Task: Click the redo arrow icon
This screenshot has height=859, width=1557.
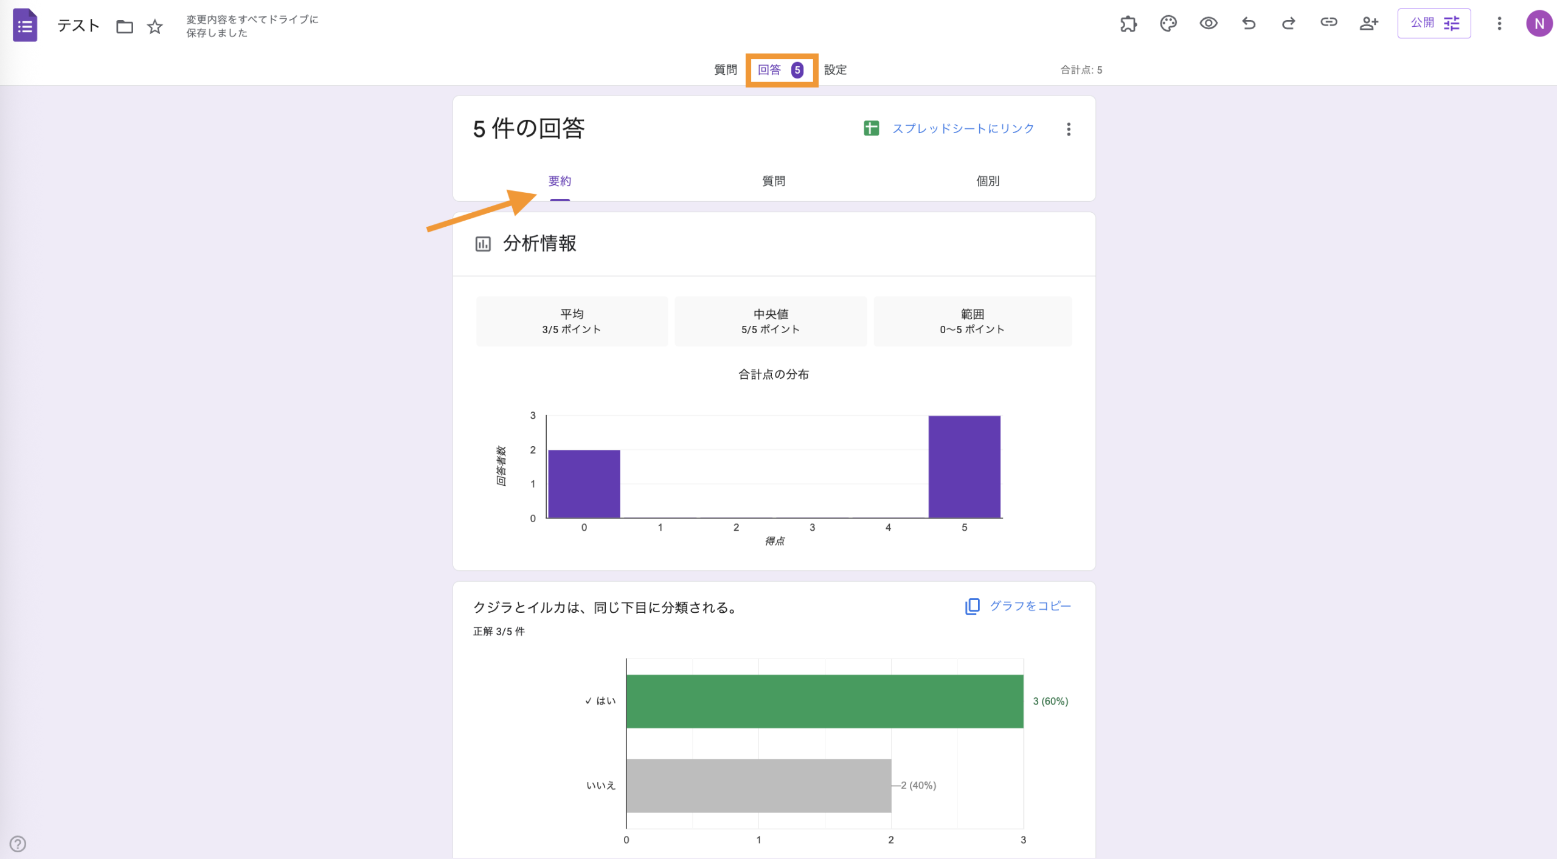Action: point(1288,24)
